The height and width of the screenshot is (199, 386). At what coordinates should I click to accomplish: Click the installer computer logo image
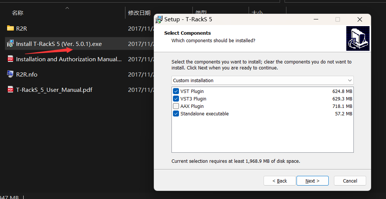(358, 38)
